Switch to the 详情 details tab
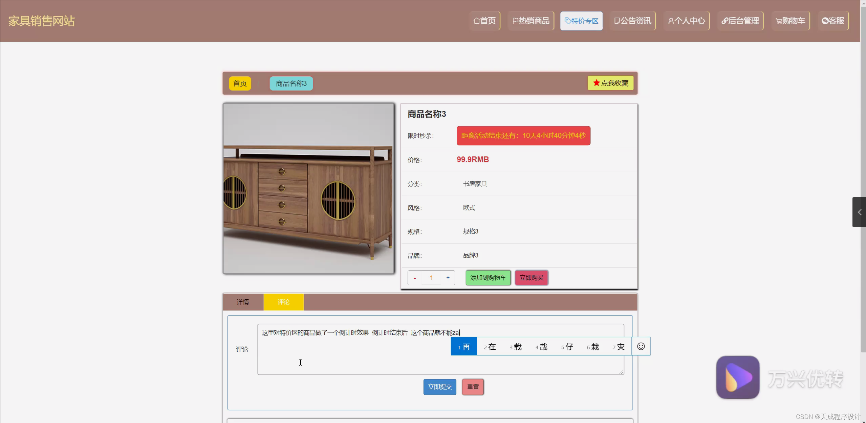866x423 pixels. pyautogui.click(x=243, y=302)
